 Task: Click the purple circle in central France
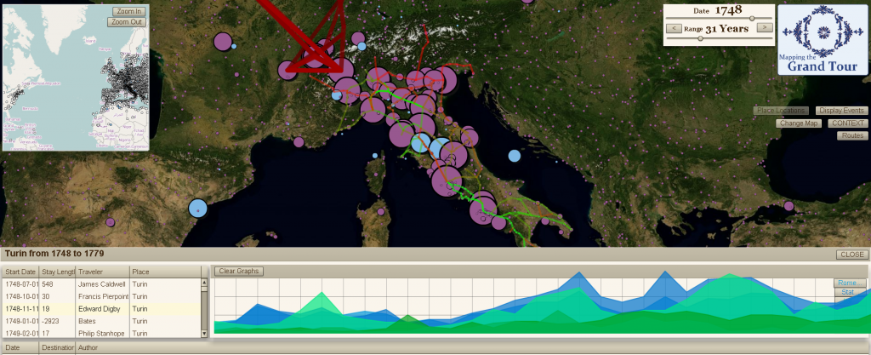click(x=223, y=42)
